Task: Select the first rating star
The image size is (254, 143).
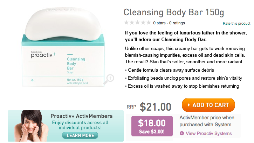Action: click(x=126, y=23)
